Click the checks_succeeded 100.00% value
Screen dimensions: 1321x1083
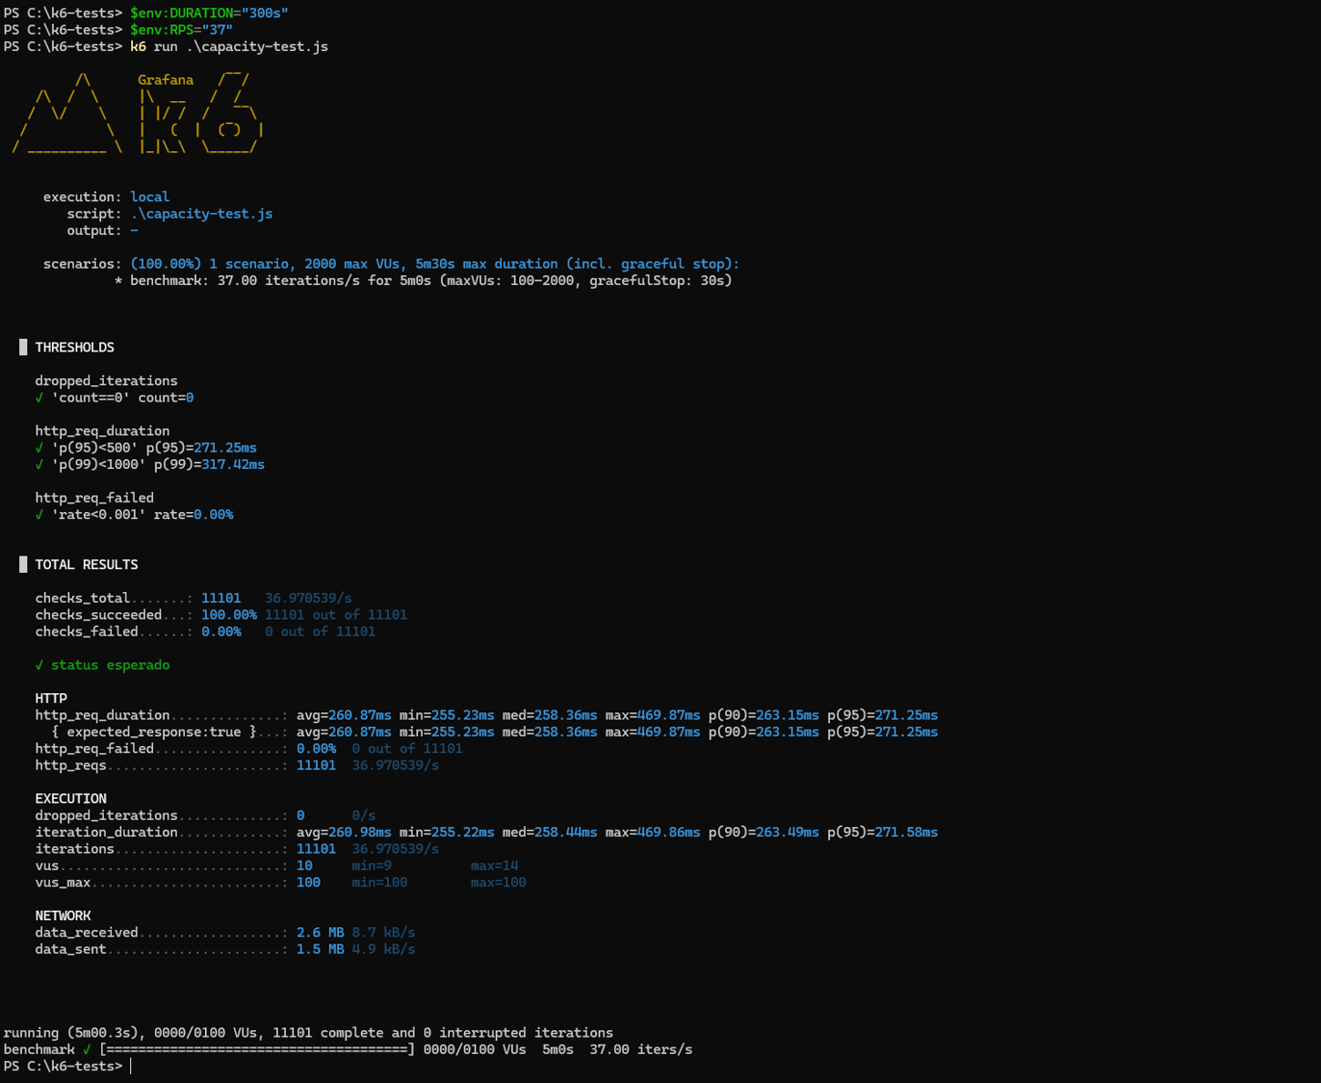[x=229, y=615]
